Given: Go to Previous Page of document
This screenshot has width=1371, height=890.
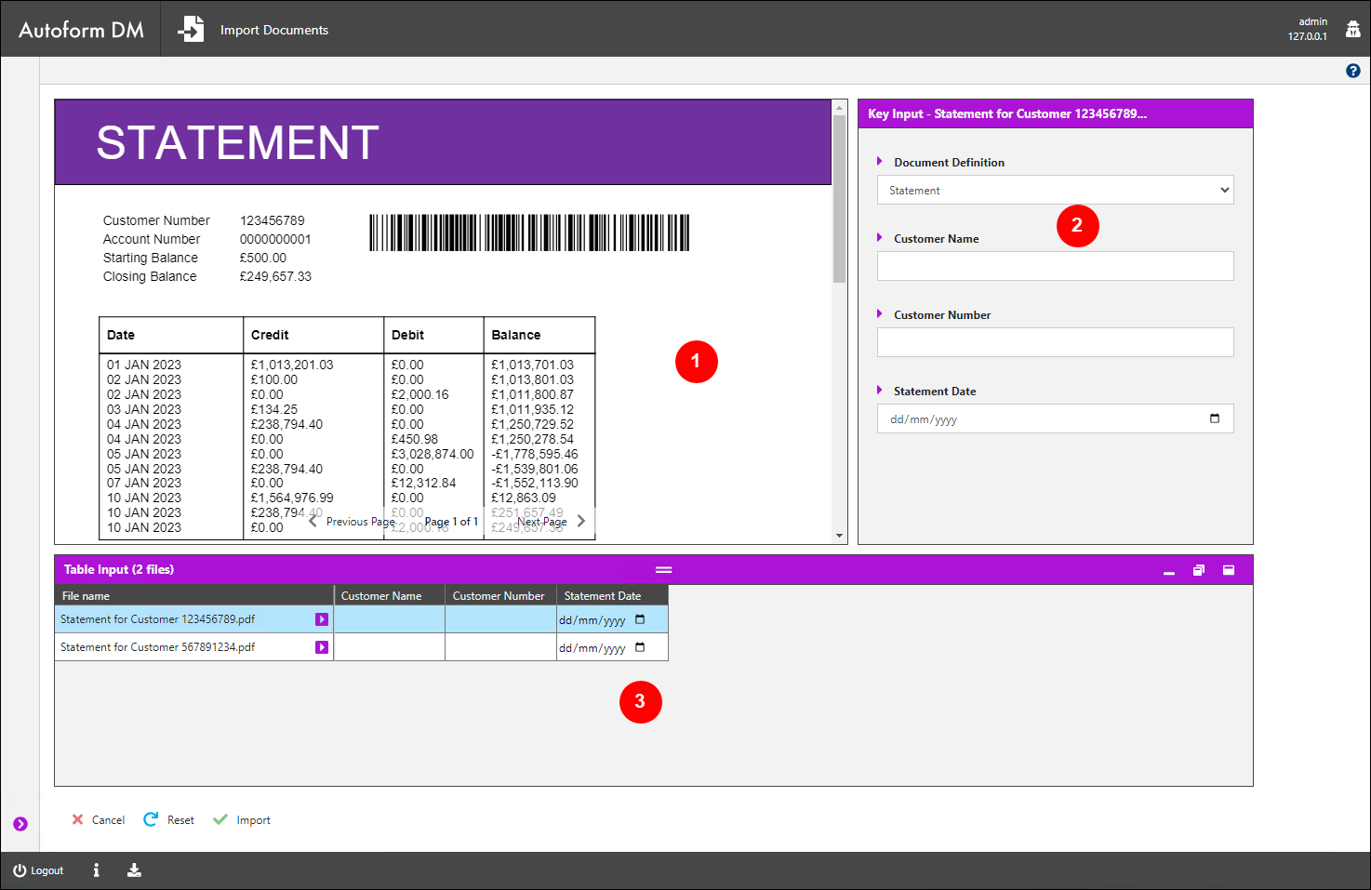Looking at the screenshot, I should pyautogui.click(x=352, y=522).
